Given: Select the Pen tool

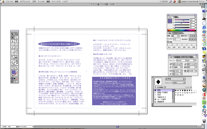Looking at the screenshot, I should click(13, 41).
